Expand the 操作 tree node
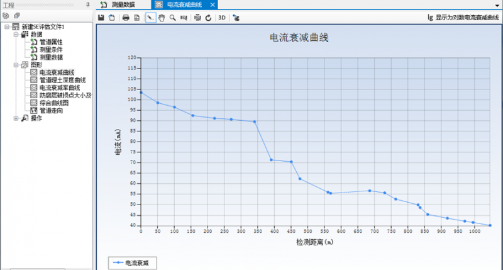 pos(16,118)
